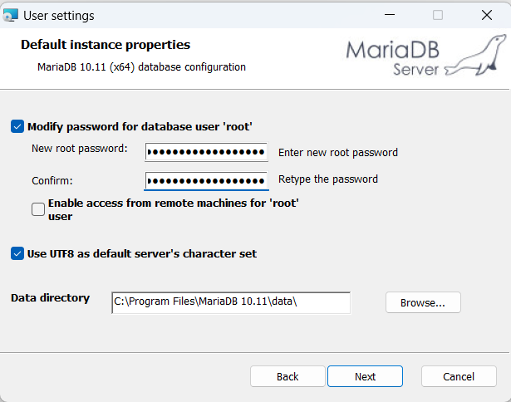Click into the Confirm password field
Viewport: 511px width, 402px height.
coord(206,180)
